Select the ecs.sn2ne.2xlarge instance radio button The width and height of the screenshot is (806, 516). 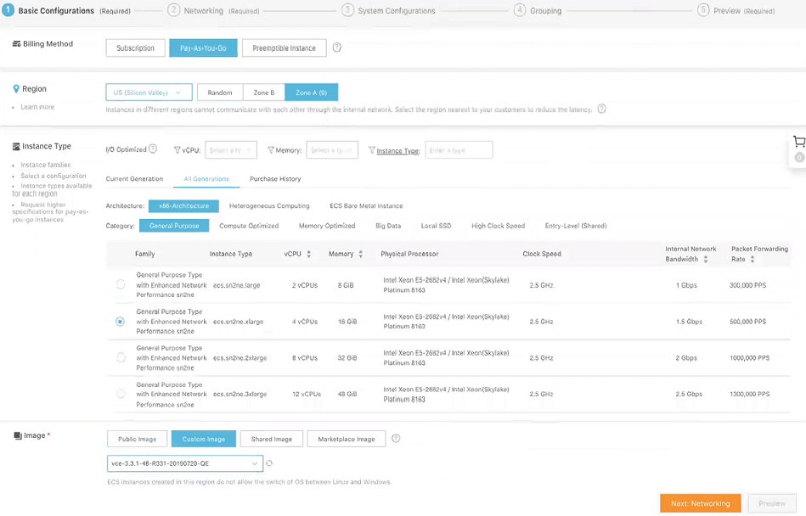click(x=121, y=358)
